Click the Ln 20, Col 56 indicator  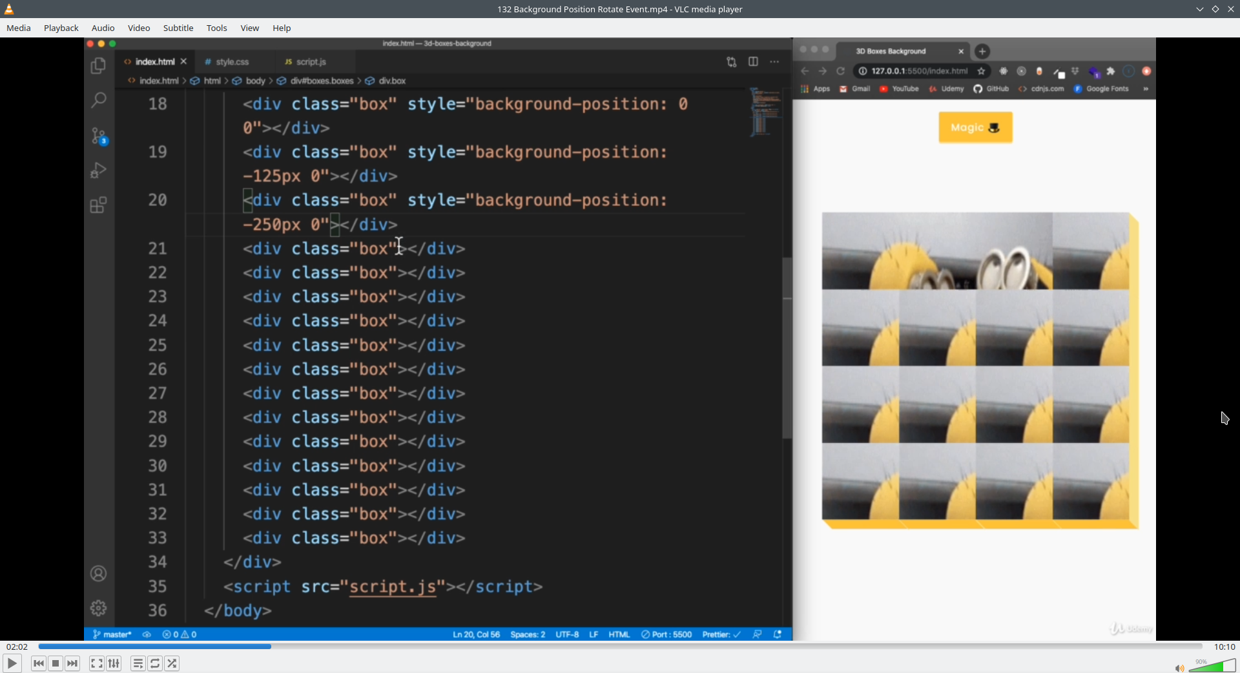(476, 634)
